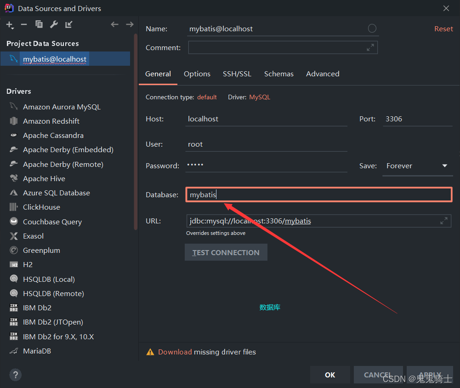
Task: Switch to the General tab
Action: pyautogui.click(x=158, y=74)
